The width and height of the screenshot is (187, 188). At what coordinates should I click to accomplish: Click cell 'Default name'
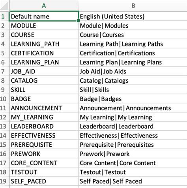click(44, 16)
